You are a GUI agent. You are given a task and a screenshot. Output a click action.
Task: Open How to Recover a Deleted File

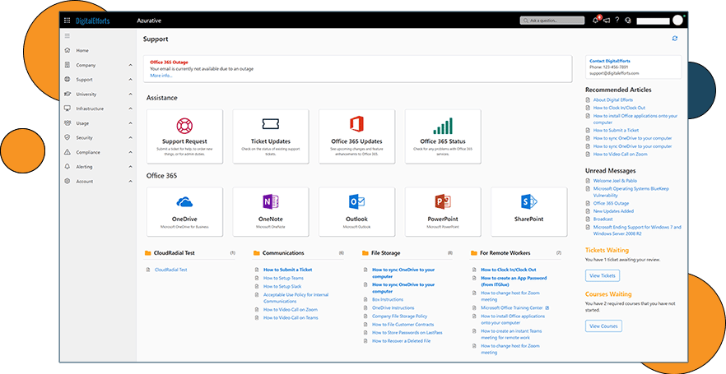(x=402, y=341)
